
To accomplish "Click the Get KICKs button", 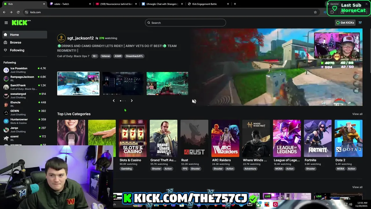I will 345,23.
